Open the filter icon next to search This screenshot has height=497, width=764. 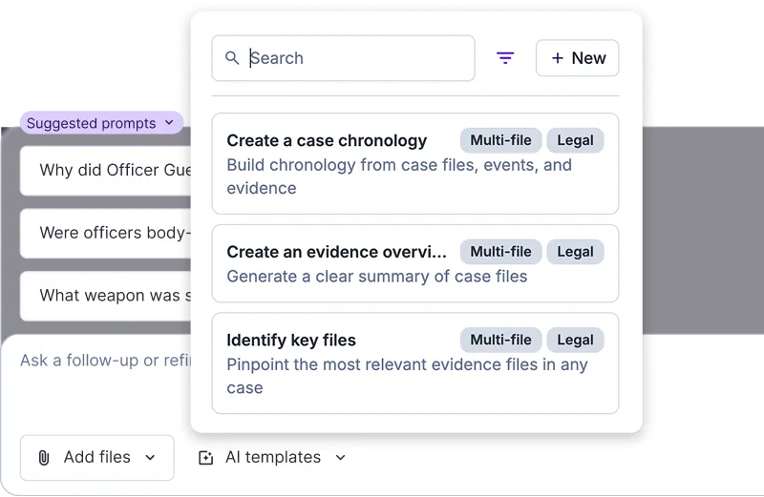coord(505,58)
